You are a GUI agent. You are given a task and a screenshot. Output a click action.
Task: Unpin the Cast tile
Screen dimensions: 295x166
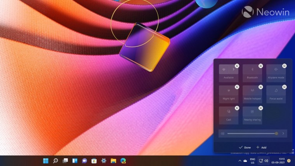237,108
